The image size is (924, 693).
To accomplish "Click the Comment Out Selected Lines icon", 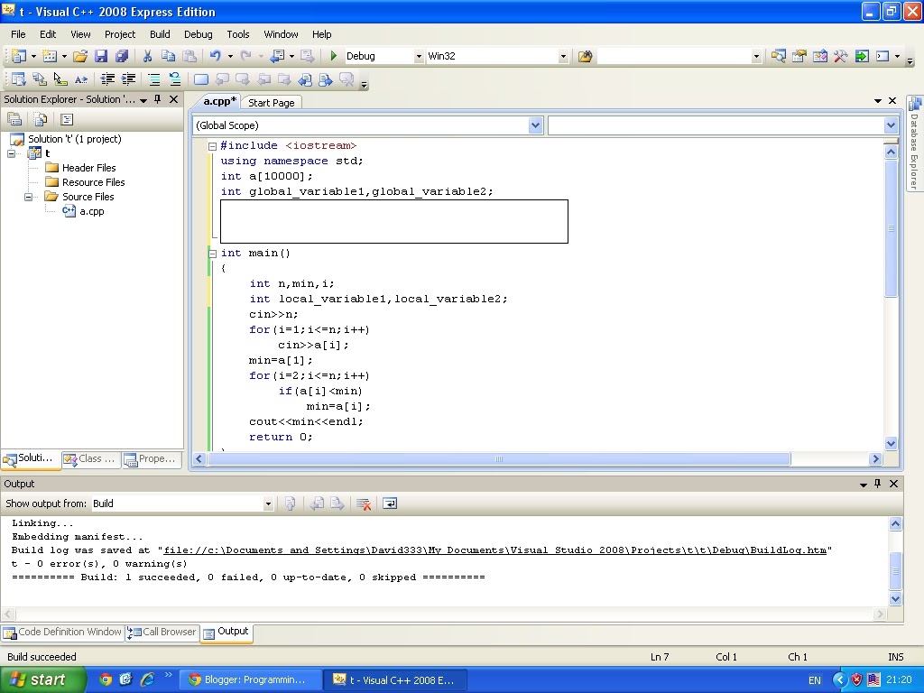I will click(155, 79).
